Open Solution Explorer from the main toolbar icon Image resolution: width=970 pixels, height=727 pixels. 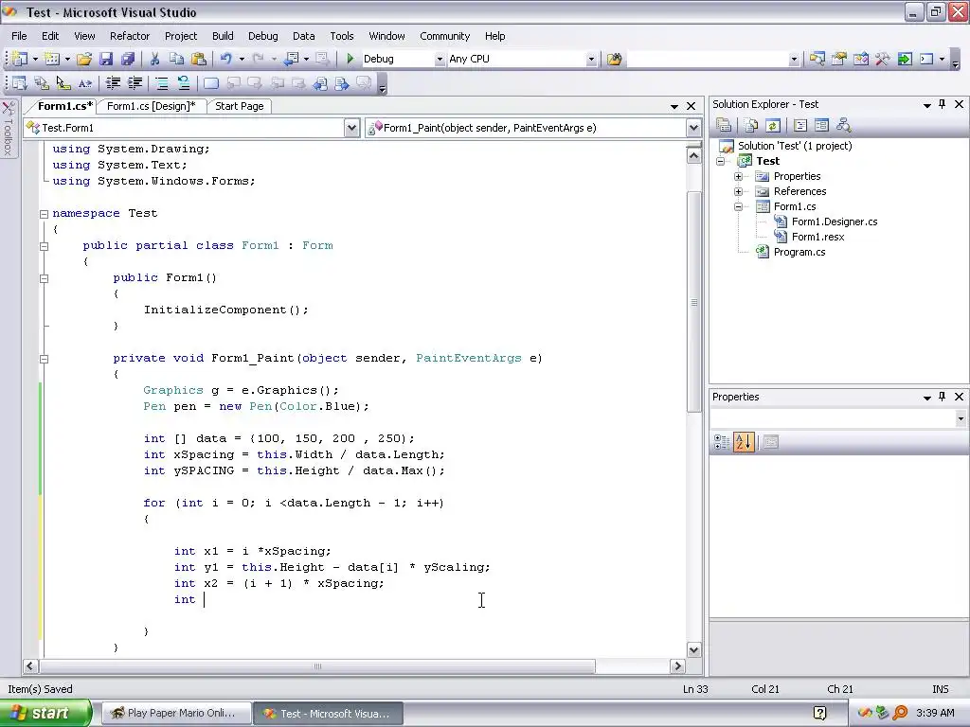pos(817,59)
